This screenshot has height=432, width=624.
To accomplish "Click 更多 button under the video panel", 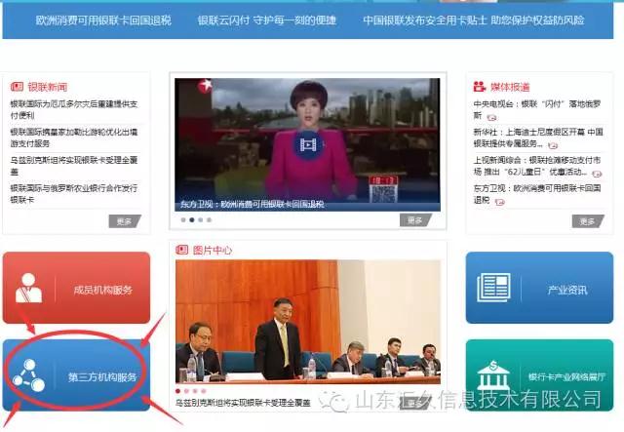I will tap(416, 220).
